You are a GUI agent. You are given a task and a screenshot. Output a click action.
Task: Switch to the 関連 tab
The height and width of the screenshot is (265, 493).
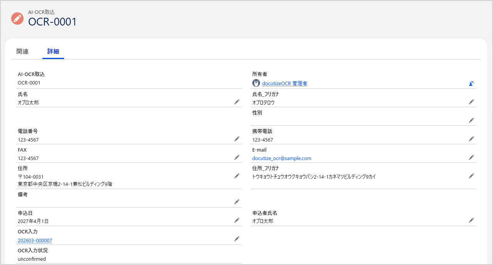click(22, 52)
